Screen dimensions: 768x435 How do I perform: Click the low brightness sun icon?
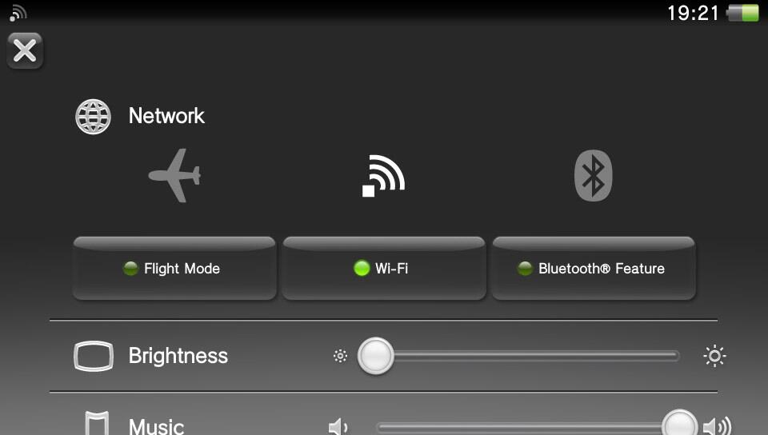click(x=340, y=356)
